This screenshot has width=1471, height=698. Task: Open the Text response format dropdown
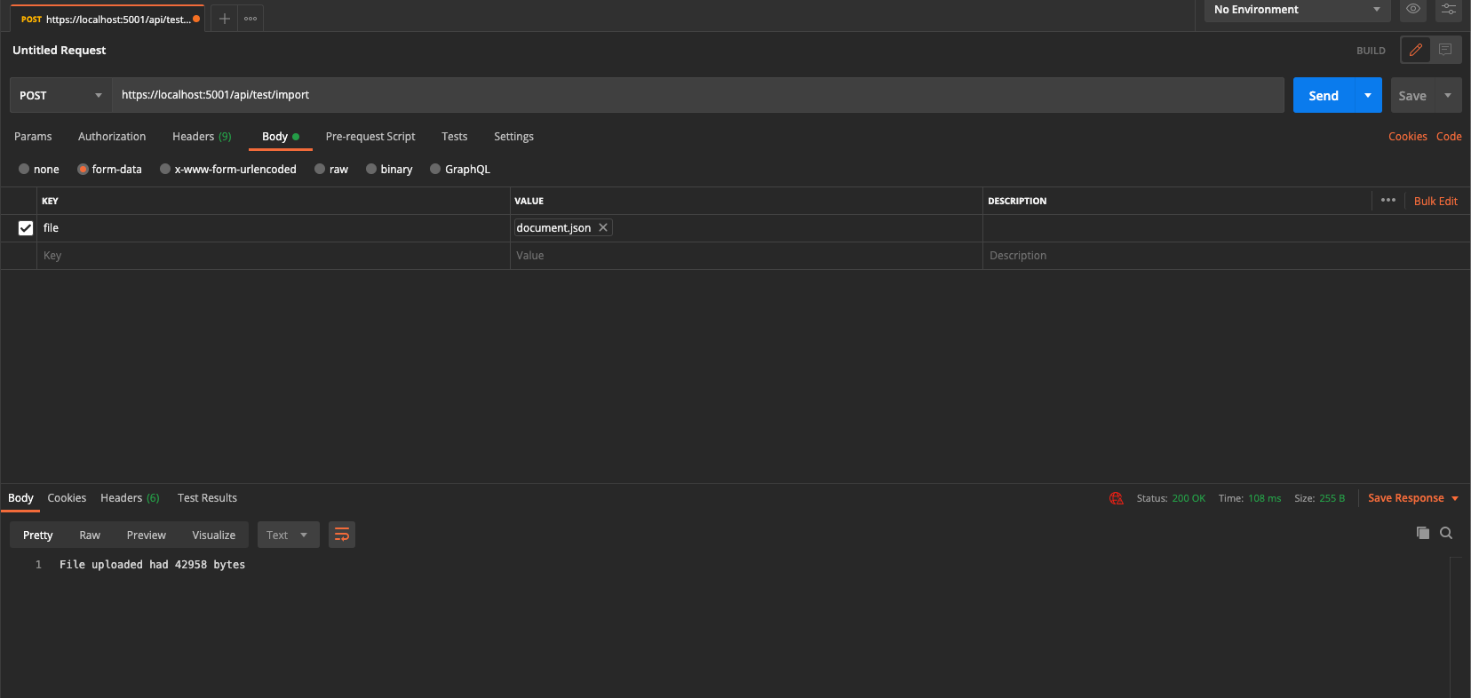(x=288, y=535)
